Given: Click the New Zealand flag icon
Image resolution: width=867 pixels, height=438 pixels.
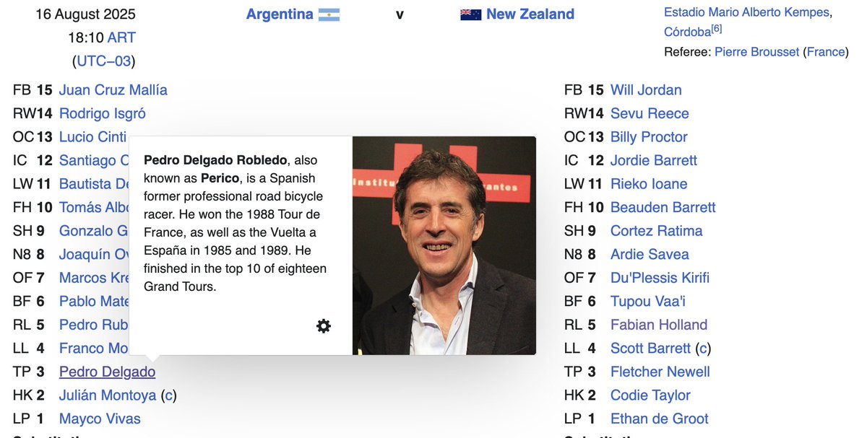Looking at the screenshot, I should [x=470, y=14].
